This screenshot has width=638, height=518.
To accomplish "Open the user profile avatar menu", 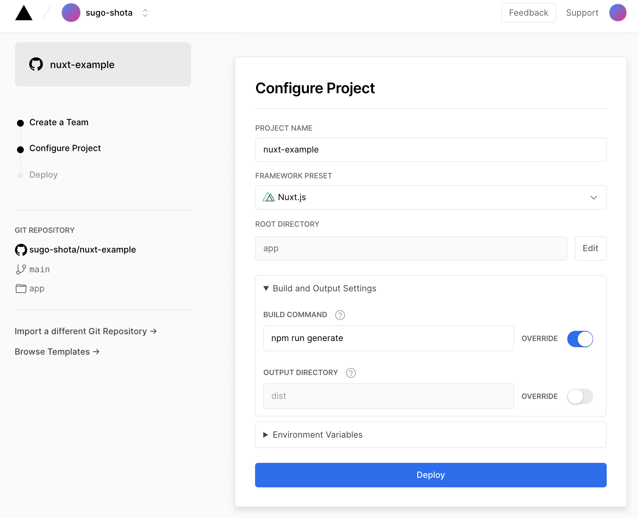I will (x=618, y=13).
